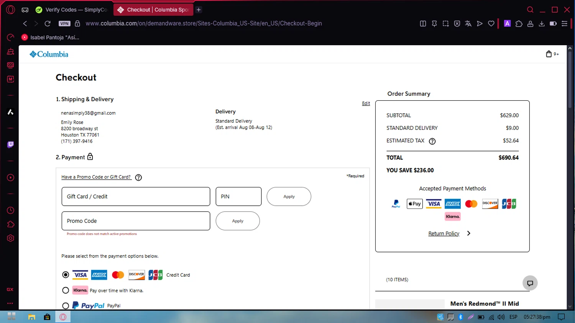Open the Opera main menu icon
The height and width of the screenshot is (323, 575).
[10, 10]
